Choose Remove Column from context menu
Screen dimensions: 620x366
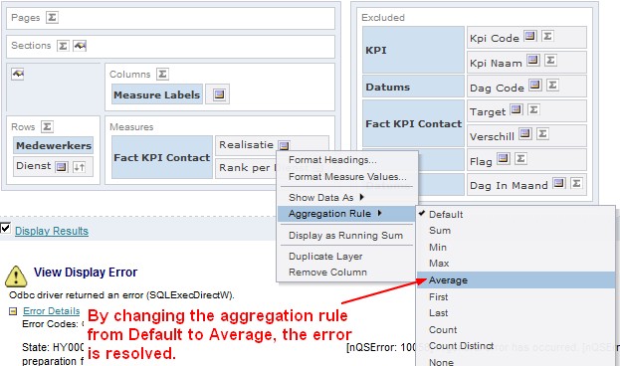click(327, 273)
